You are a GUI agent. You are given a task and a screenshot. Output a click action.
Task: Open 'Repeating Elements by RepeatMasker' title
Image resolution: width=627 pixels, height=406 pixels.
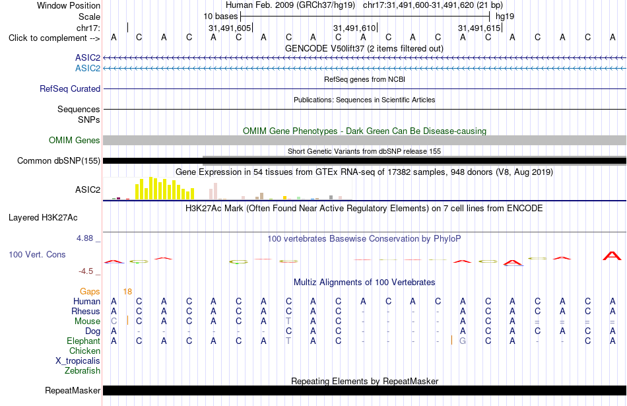click(x=365, y=381)
